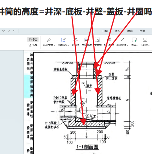Open the quick access toolbar dropdown chevron
This screenshot has width=152, height=154.
coord(14,31)
